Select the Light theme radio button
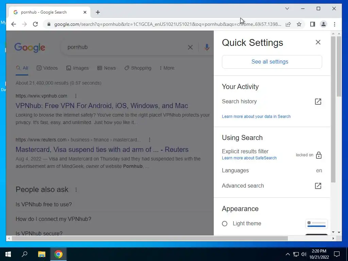Image resolution: width=348 pixels, height=261 pixels. coord(225,224)
